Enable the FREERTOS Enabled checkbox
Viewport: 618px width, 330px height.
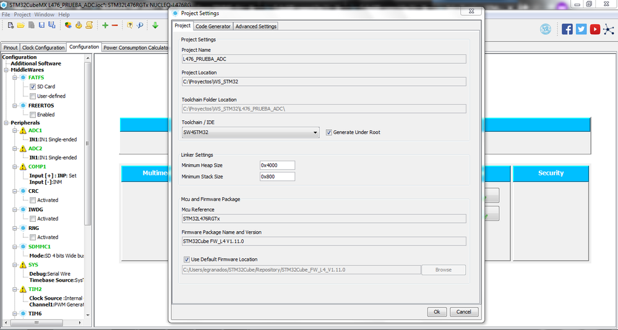pyautogui.click(x=33, y=114)
